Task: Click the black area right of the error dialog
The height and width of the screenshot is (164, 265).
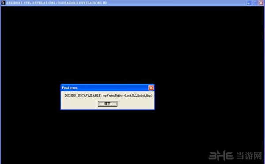Action: 209,97
